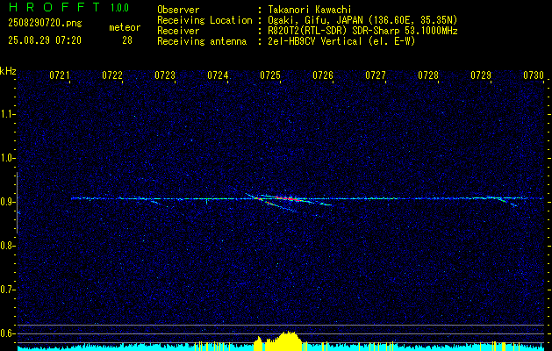Click the Receiving Location label

tap(204, 20)
